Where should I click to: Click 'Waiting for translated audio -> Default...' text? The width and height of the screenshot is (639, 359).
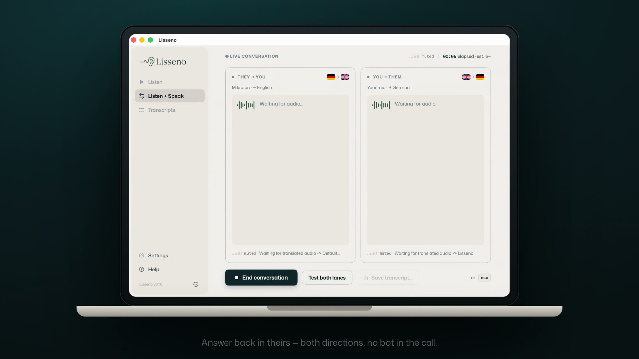(300, 253)
